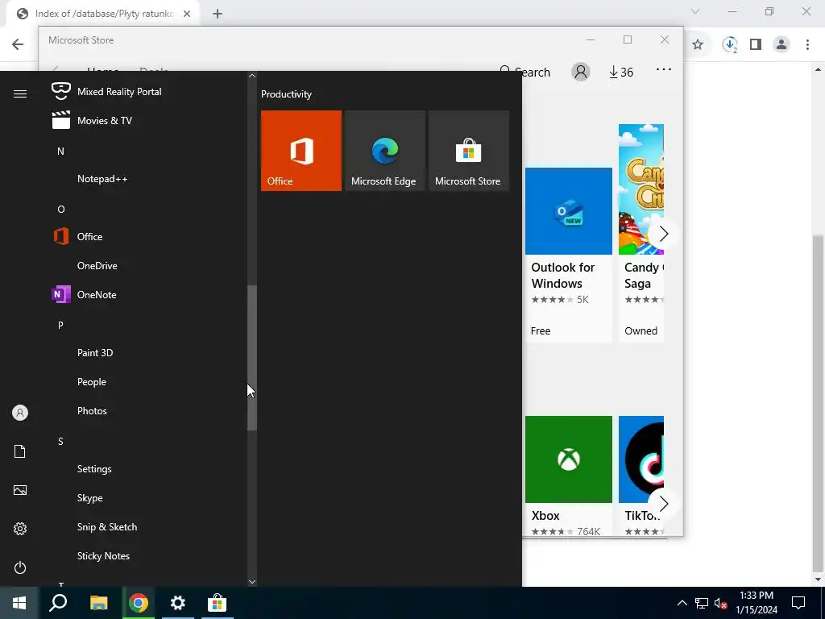Select the Index of /database tab

tap(104, 15)
